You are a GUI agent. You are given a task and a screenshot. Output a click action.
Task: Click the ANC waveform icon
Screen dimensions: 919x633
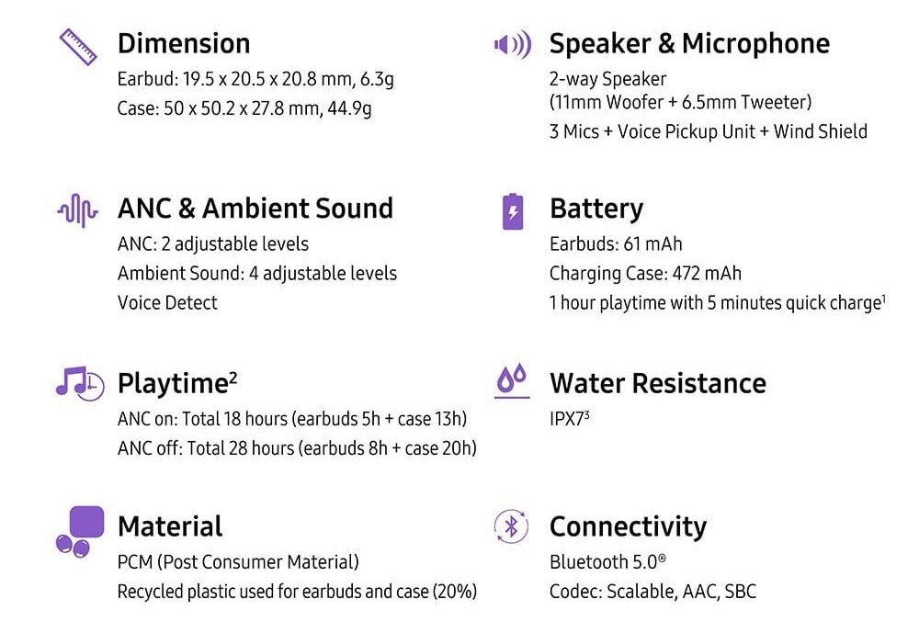coord(77,210)
